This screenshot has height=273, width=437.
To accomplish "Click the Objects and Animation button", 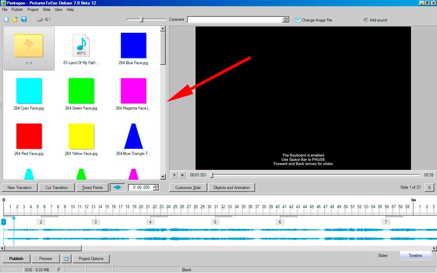I will (x=231, y=187).
